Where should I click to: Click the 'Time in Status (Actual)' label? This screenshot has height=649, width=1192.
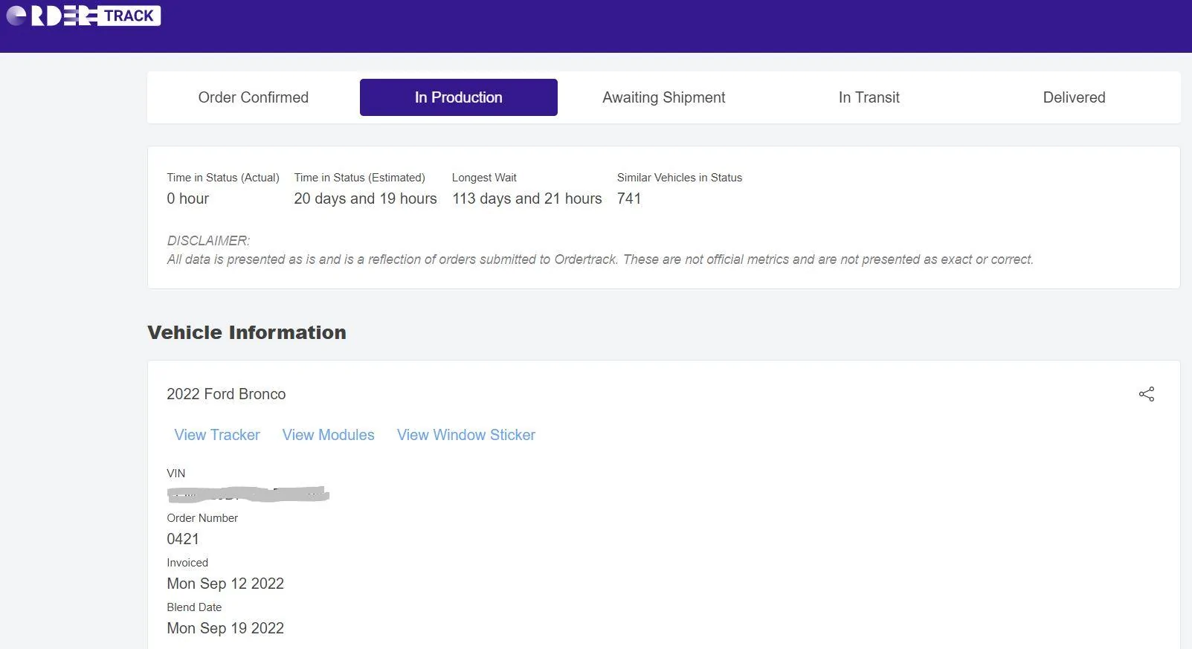tap(223, 178)
